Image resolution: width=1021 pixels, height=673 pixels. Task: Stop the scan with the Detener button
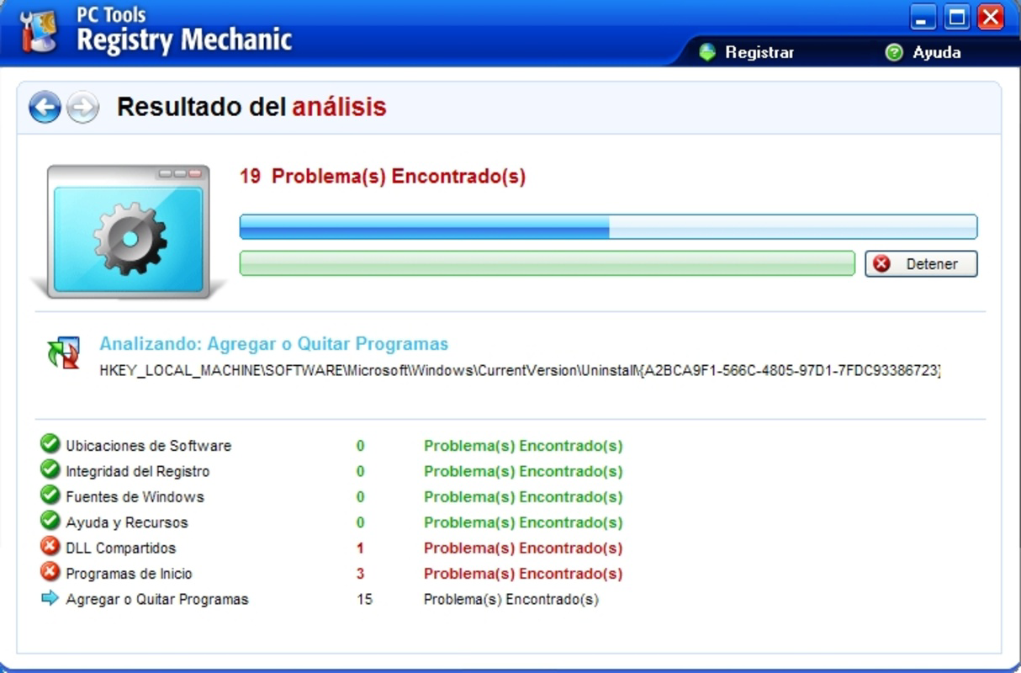[x=921, y=263]
